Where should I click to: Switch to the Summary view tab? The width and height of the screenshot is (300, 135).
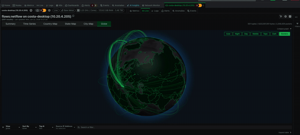click(11, 24)
